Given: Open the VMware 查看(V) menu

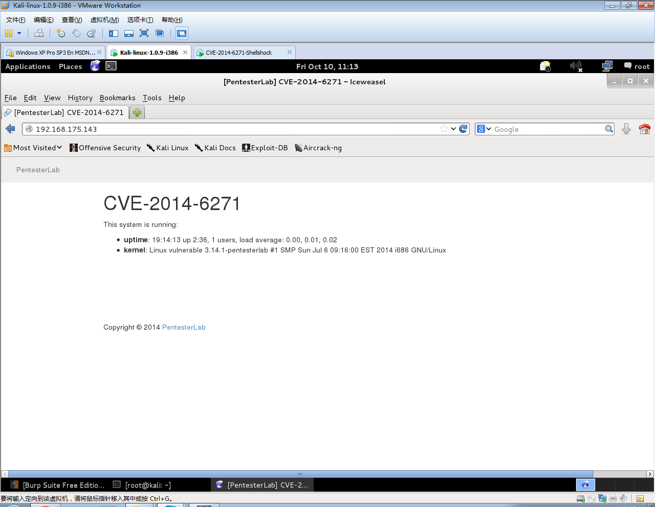Looking at the screenshot, I should [72, 20].
